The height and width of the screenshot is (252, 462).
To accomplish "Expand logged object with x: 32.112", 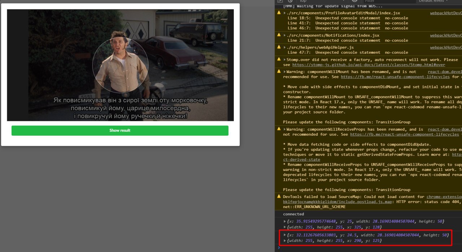I will click(285, 235).
